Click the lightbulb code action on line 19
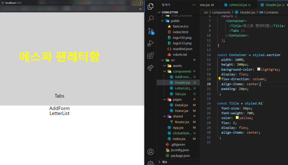The width and height of the screenshot is (288, 165). [219, 79]
